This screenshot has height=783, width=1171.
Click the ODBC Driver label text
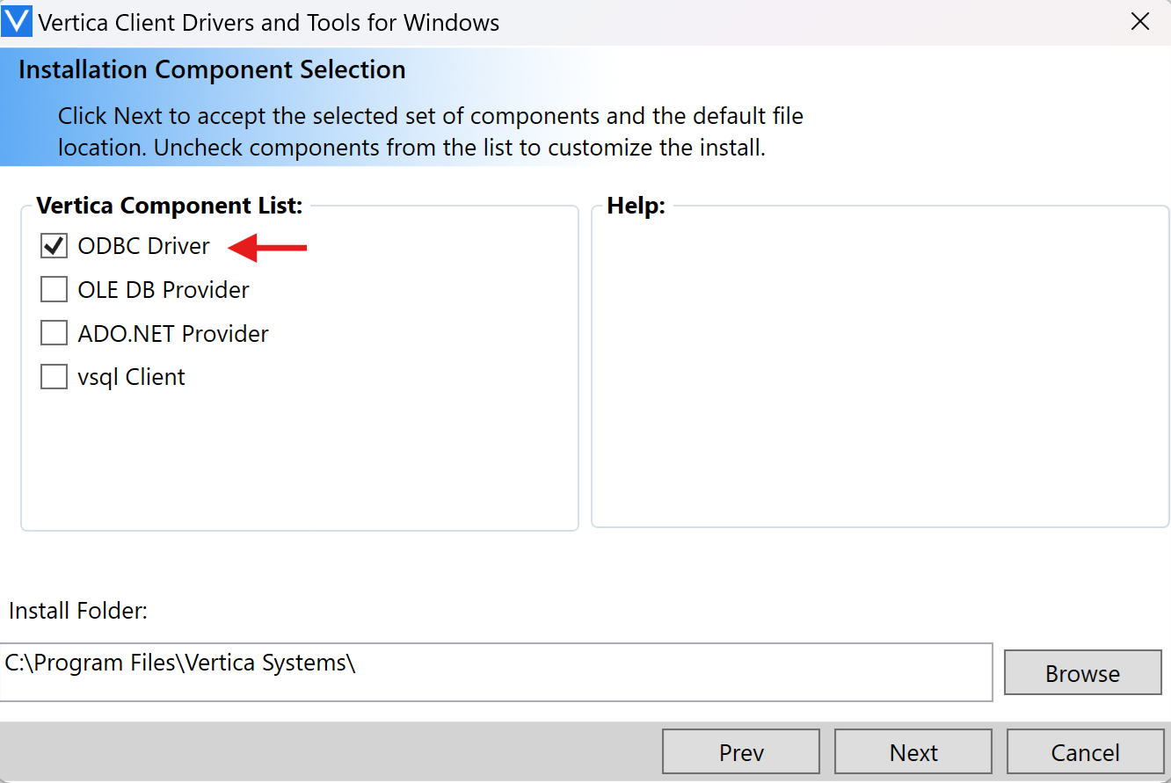click(144, 246)
